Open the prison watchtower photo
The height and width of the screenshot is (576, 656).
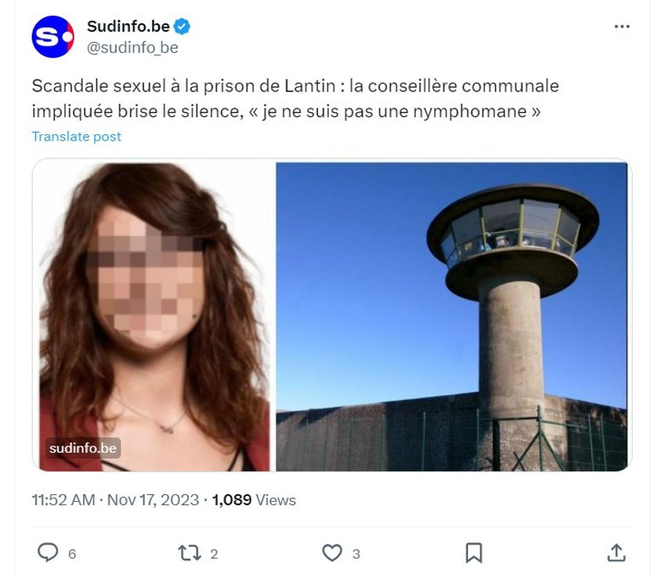click(x=451, y=316)
